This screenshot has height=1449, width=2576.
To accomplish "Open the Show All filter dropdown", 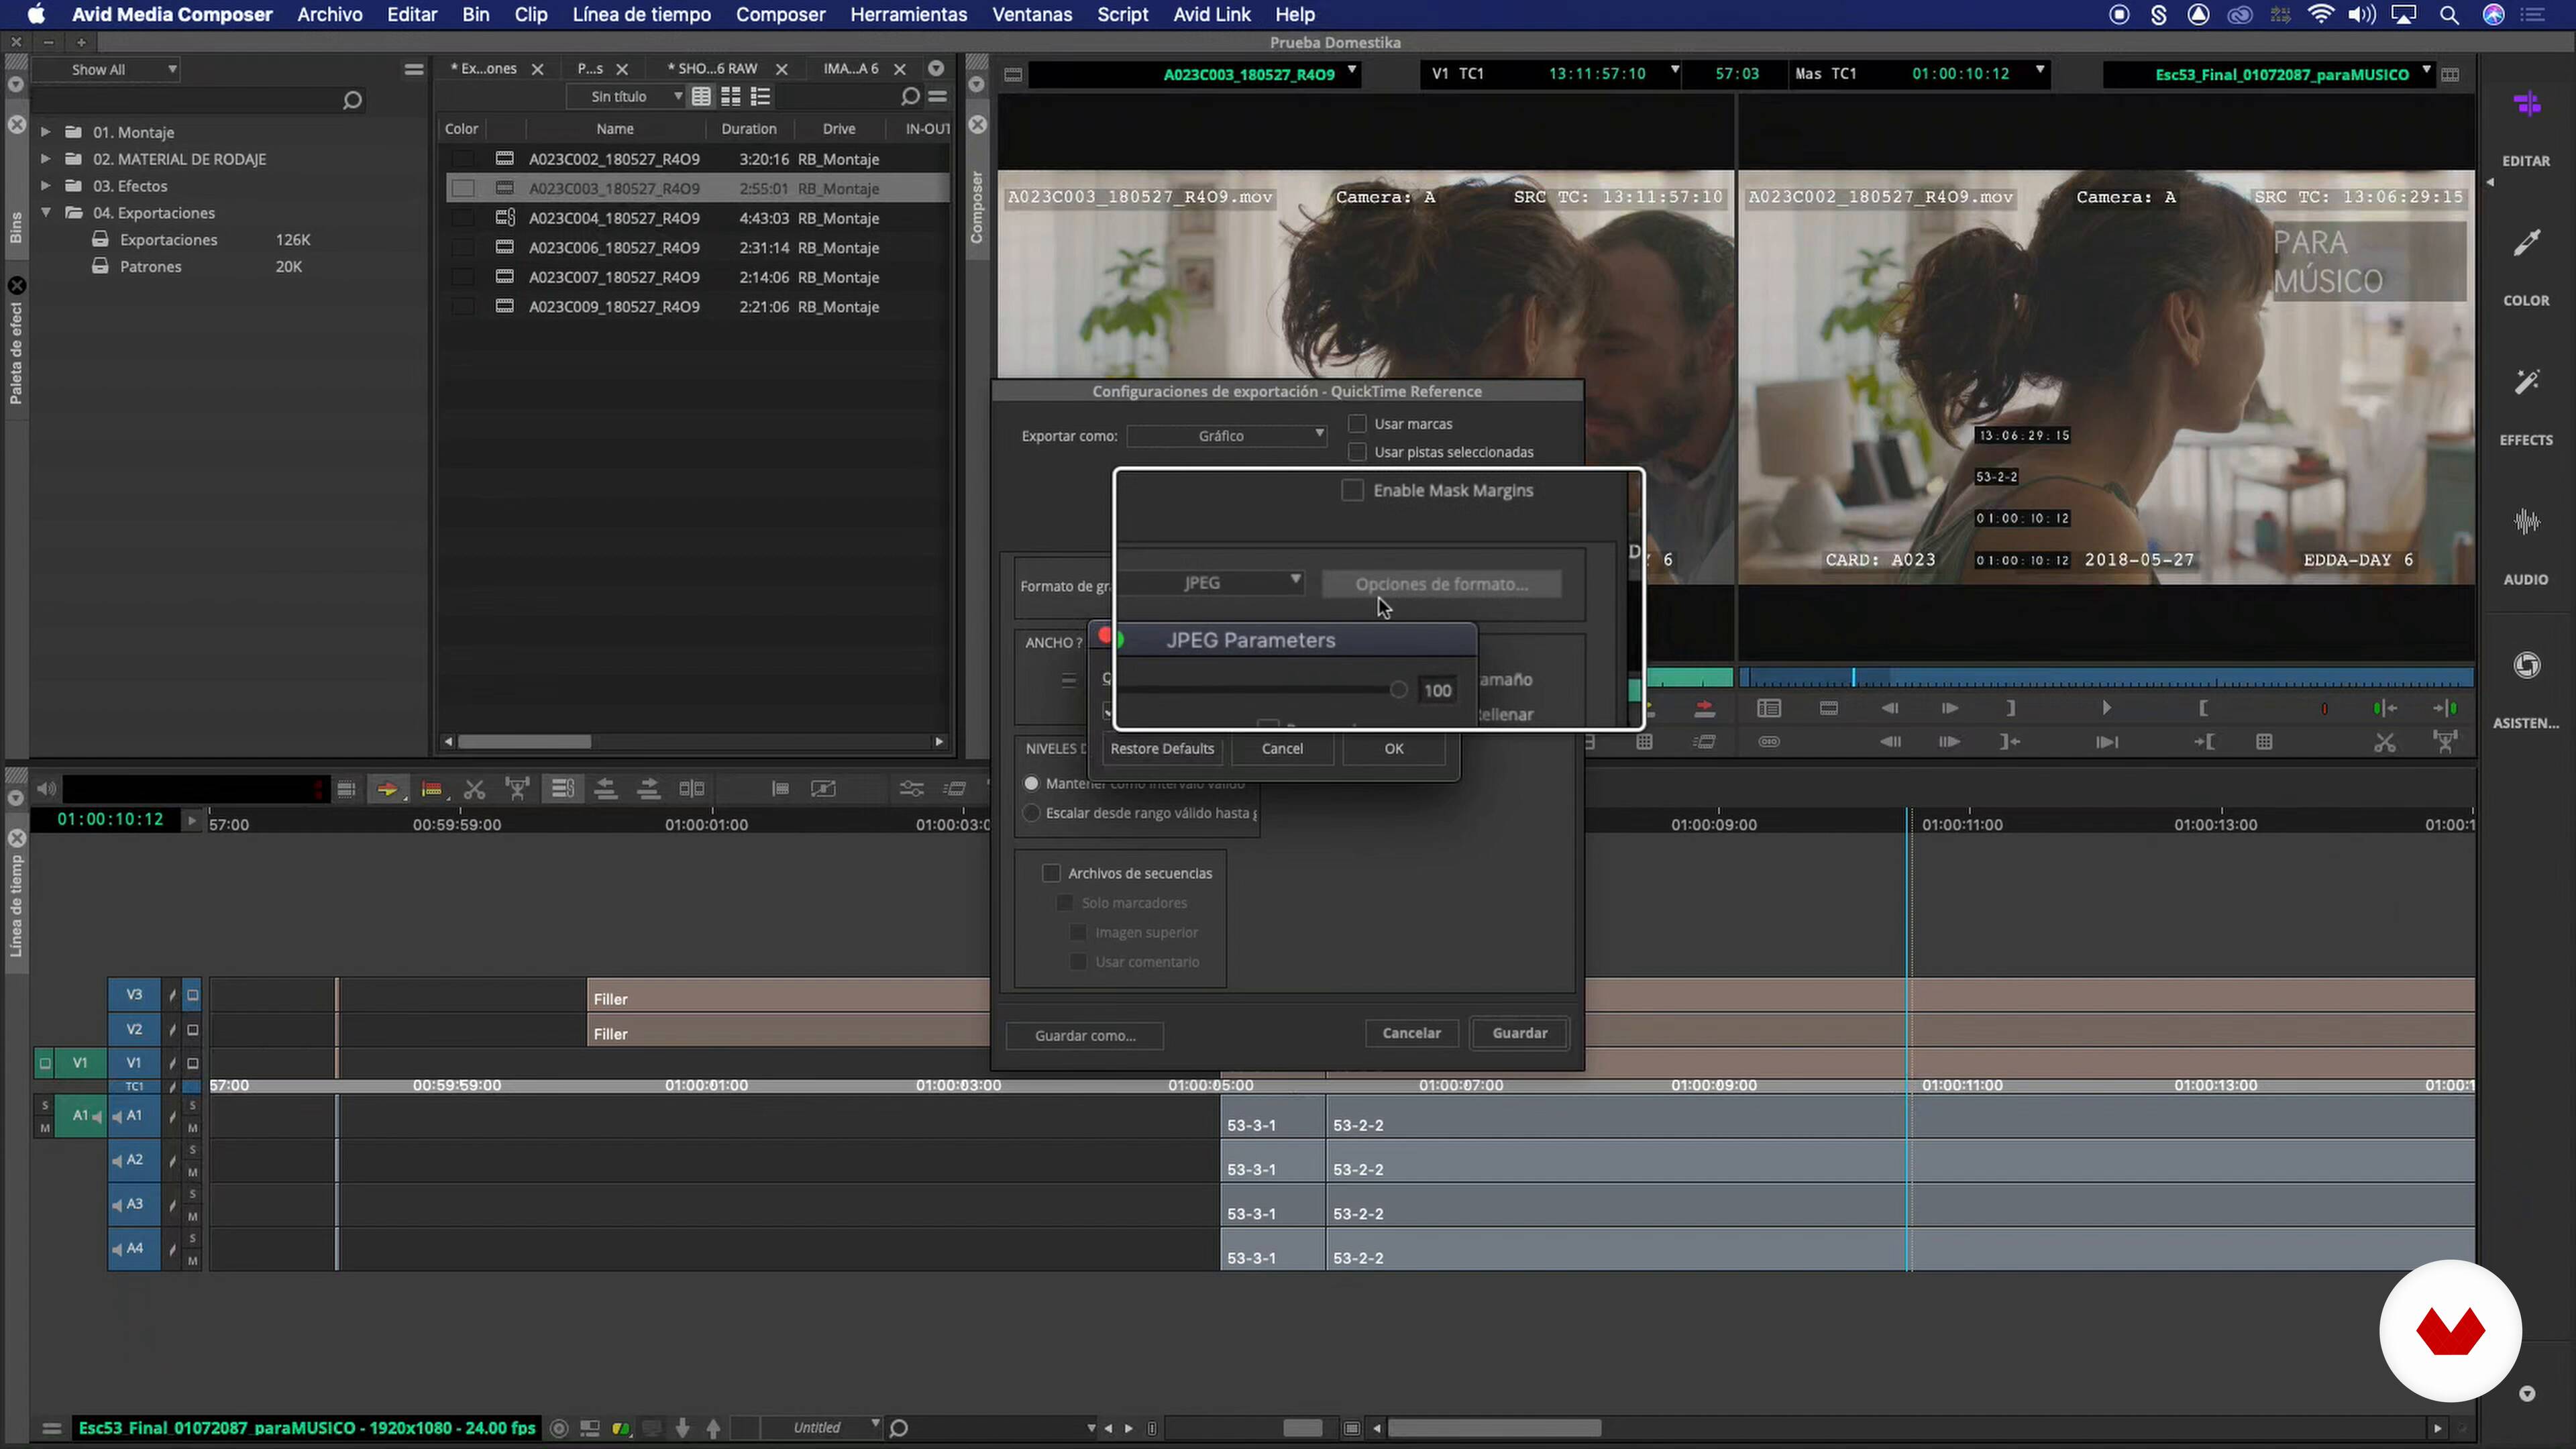I will pos(106,70).
